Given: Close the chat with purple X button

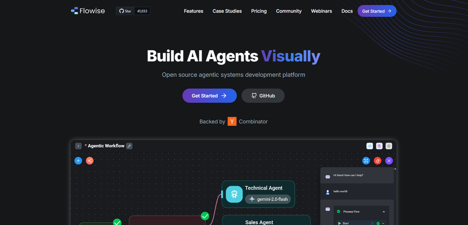Looking at the screenshot, I should [389, 161].
